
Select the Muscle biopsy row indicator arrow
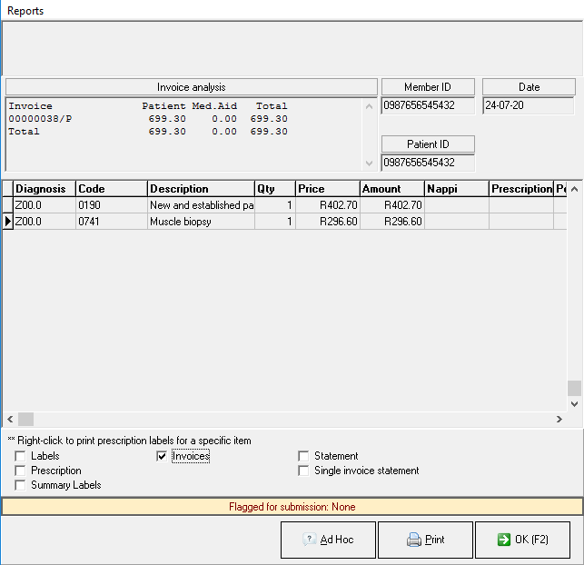[x=8, y=221]
